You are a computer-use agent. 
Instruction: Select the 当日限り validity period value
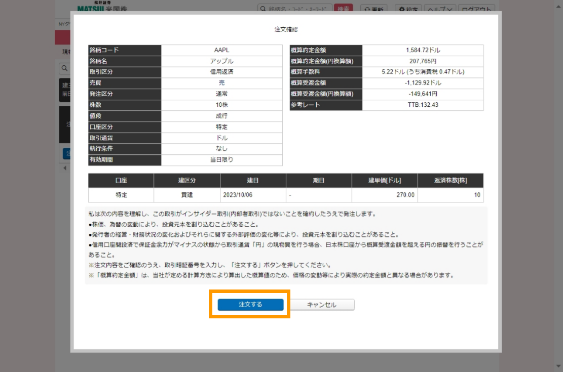[221, 159]
